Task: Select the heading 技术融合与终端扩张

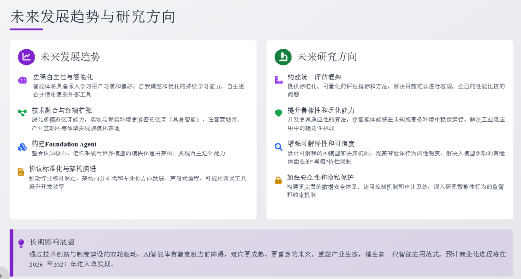Action: pyautogui.click(x=62, y=110)
